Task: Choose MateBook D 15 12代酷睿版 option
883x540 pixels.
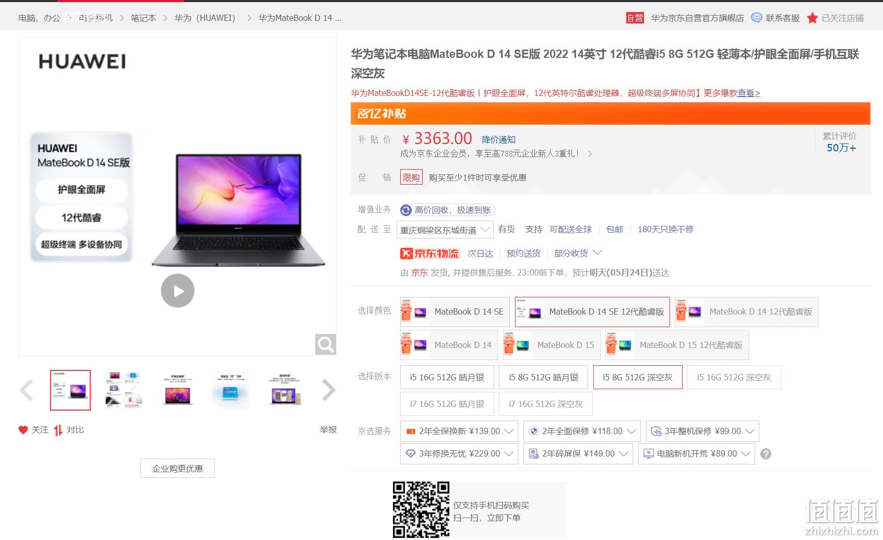Action: click(677, 345)
